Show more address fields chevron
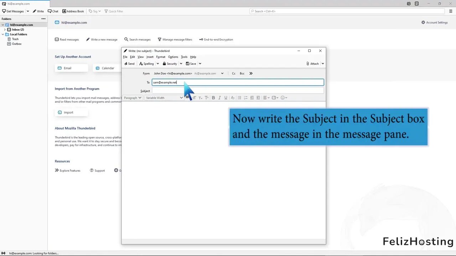The image size is (456, 256). click(x=251, y=73)
